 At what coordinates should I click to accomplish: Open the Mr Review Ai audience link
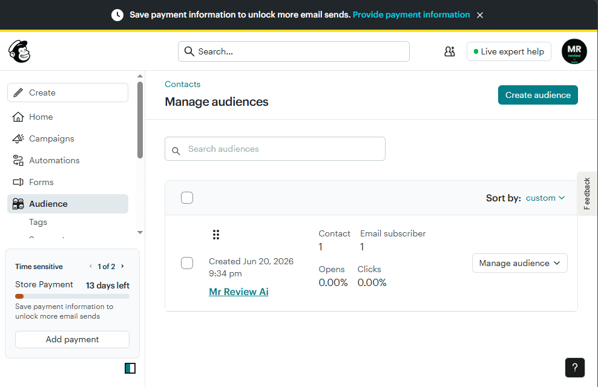pos(238,292)
